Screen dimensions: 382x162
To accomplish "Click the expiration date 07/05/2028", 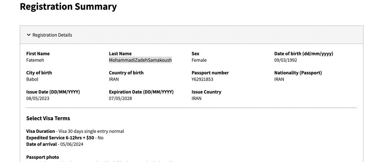I will [x=121, y=99].
